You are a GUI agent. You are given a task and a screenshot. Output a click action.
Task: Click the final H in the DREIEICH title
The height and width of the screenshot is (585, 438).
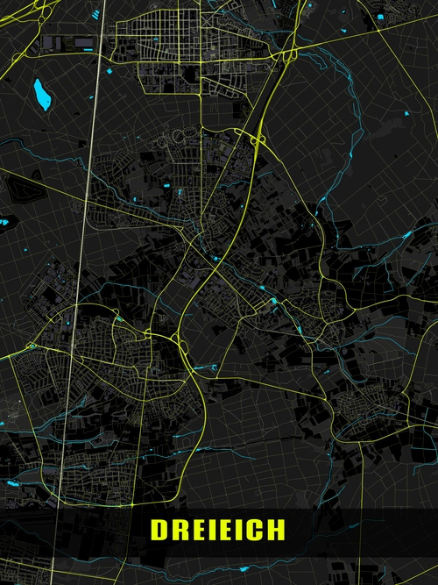click(x=277, y=530)
